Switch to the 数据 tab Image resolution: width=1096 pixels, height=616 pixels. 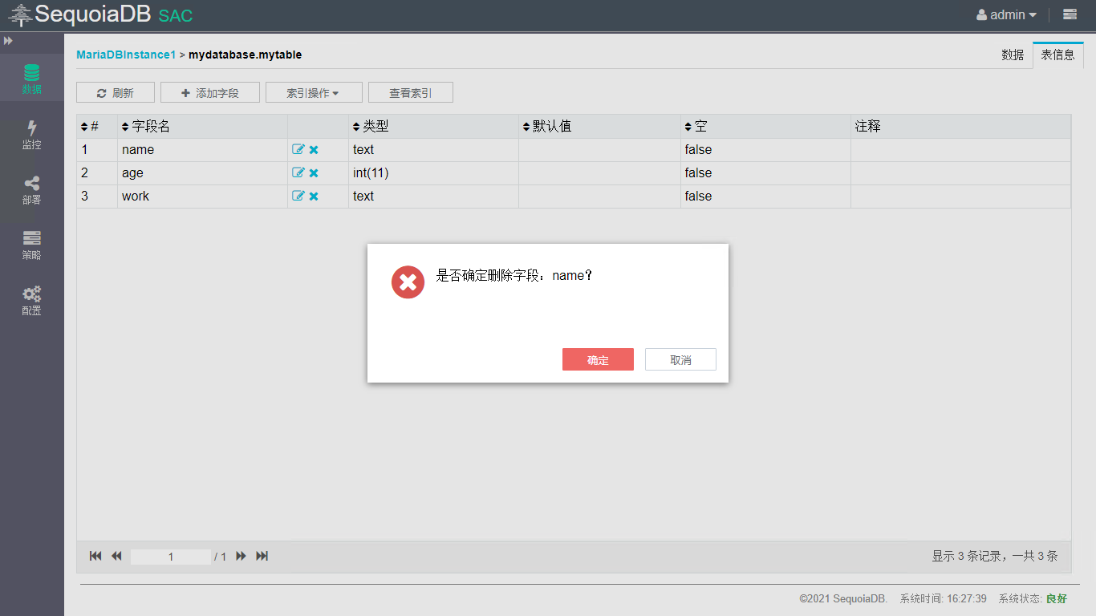[x=1013, y=55]
